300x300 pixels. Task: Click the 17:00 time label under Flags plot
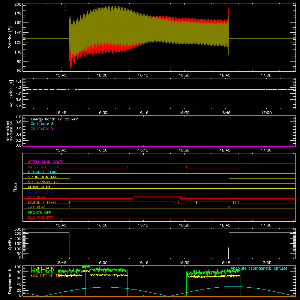click(x=266, y=225)
